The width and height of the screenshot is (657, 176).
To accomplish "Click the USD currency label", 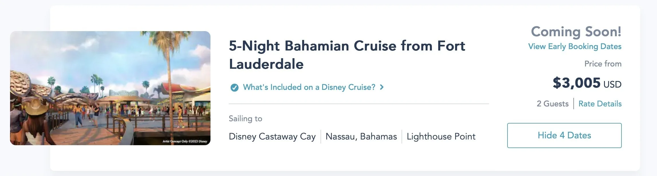I will (612, 84).
